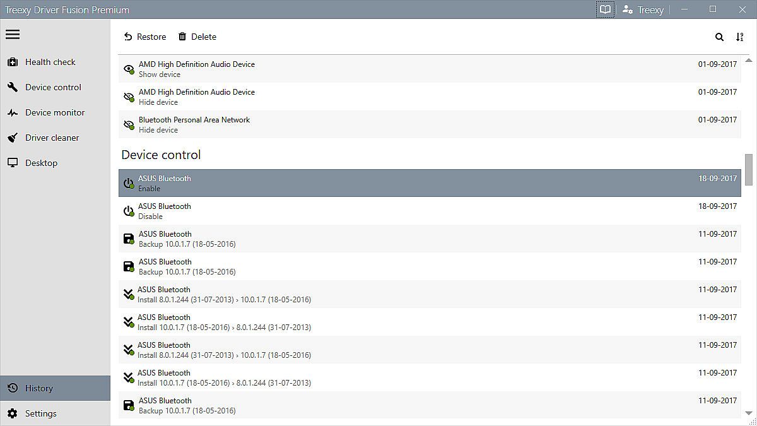Click the Driver cleaner broom icon
This screenshot has width=757, height=426.
(x=13, y=138)
